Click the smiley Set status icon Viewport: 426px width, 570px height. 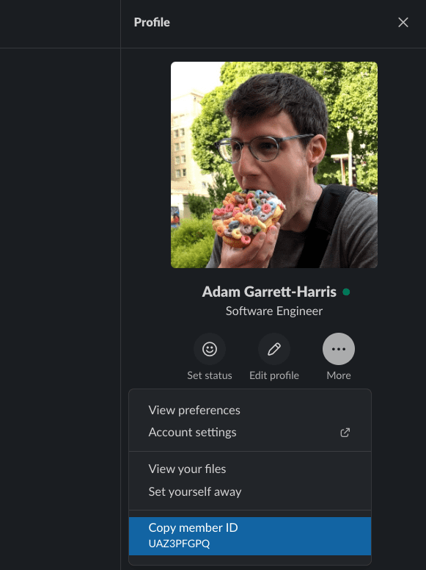[210, 349]
